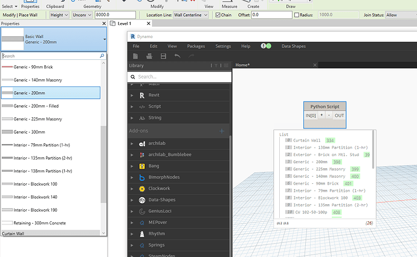The width and height of the screenshot is (417, 257).
Task: Open the Height dropdown
Action: [x=59, y=15]
